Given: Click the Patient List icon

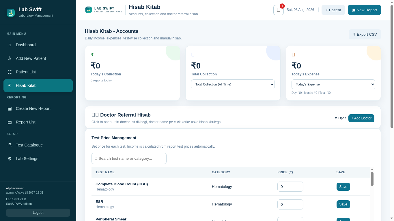Looking at the screenshot, I should pyautogui.click(x=10, y=72).
